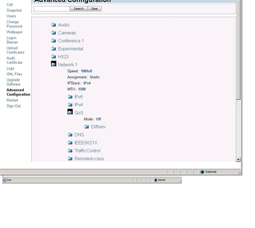The height and width of the screenshot is (228, 255).
Task: Select the QoS label
Action: 79,113
